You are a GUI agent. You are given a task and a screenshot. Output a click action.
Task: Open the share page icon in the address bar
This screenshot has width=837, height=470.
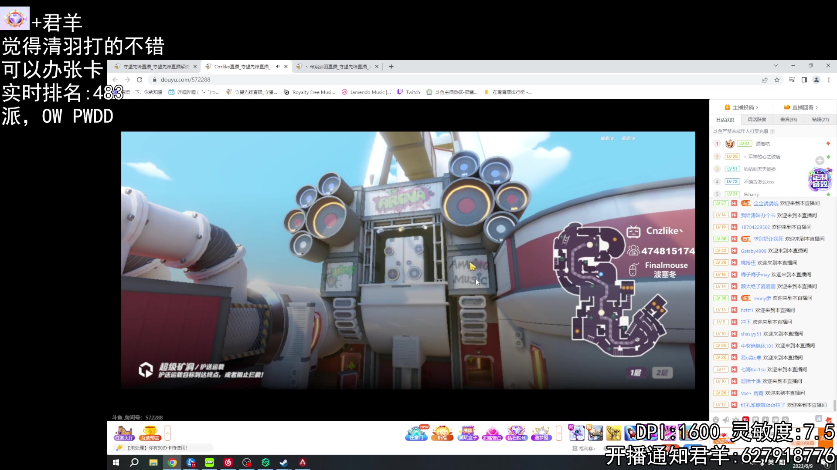(765, 80)
